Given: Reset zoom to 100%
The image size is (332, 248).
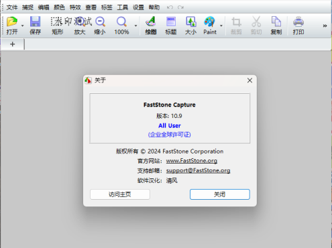Looking at the screenshot, I should [x=121, y=25].
